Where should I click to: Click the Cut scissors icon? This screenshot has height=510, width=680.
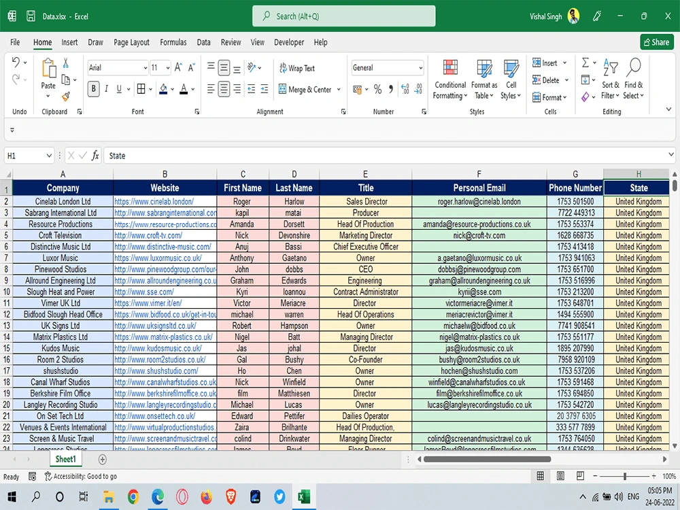coord(65,63)
